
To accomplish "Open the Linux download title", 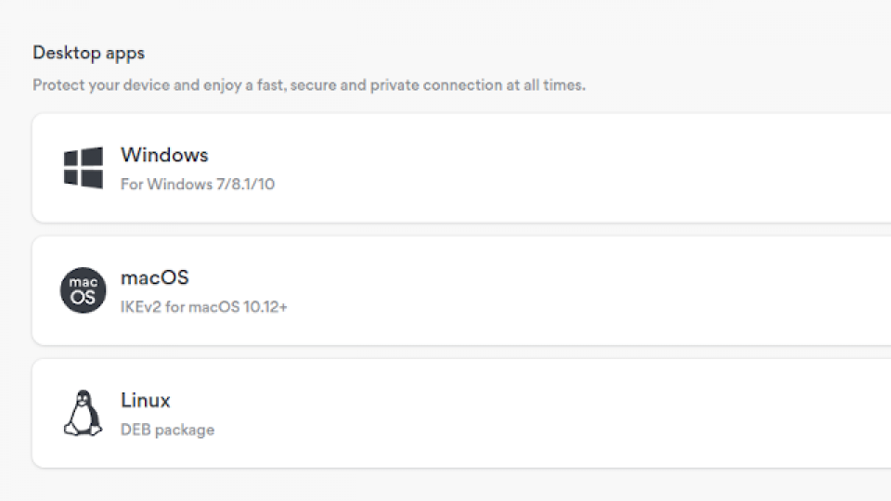I will pyautogui.click(x=146, y=401).
